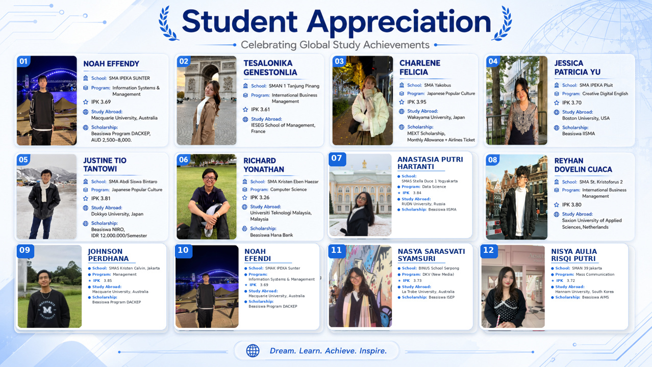Click the star icon beside IPK 3.95
Screen dimensions: 652x367
402,102
